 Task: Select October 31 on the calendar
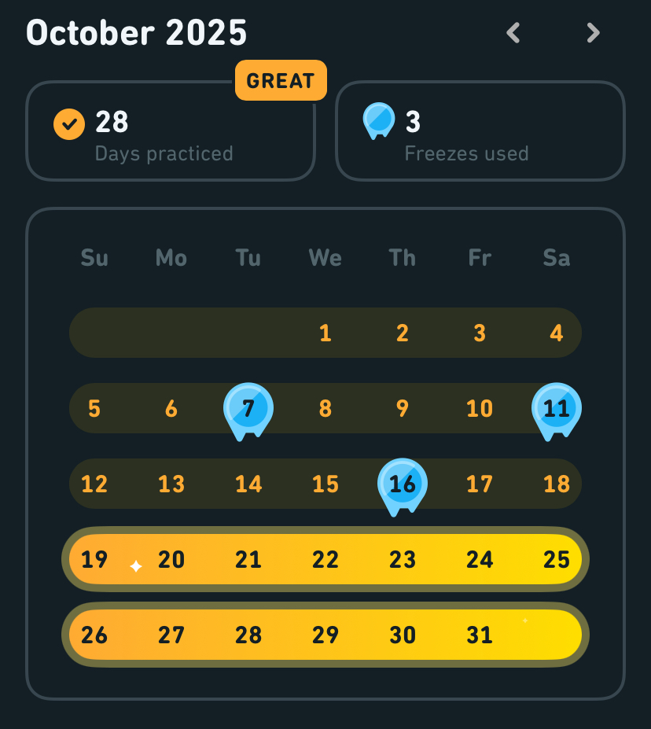click(x=480, y=635)
